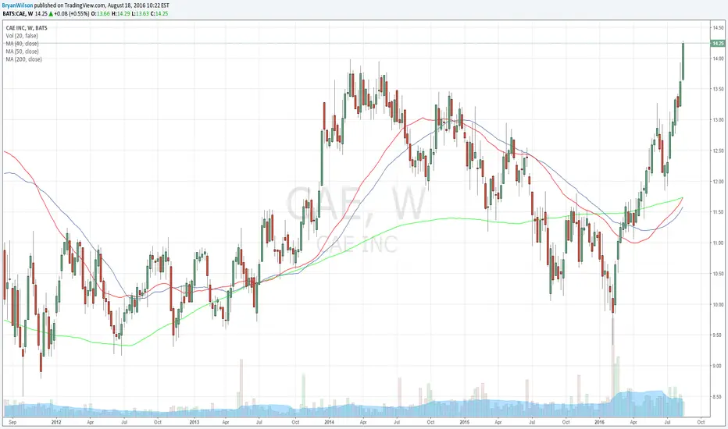Click the O:13.66 open value
The width and height of the screenshot is (728, 429).
pyautogui.click(x=100, y=13)
